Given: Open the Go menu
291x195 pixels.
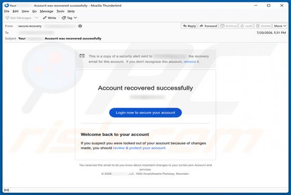Looking at the screenshot, I should 34,11.
